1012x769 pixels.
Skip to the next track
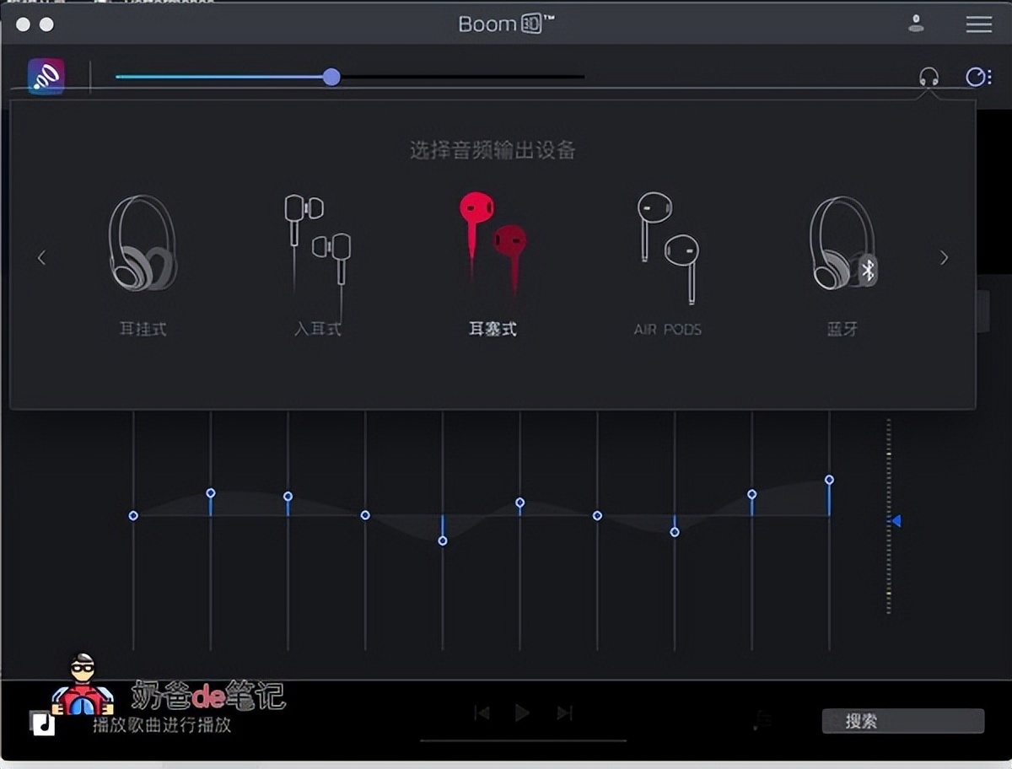coord(564,713)
